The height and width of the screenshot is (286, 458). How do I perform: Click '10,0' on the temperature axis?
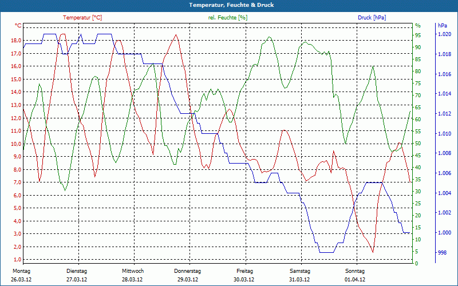pyautogui.click(x=17, y=144)
